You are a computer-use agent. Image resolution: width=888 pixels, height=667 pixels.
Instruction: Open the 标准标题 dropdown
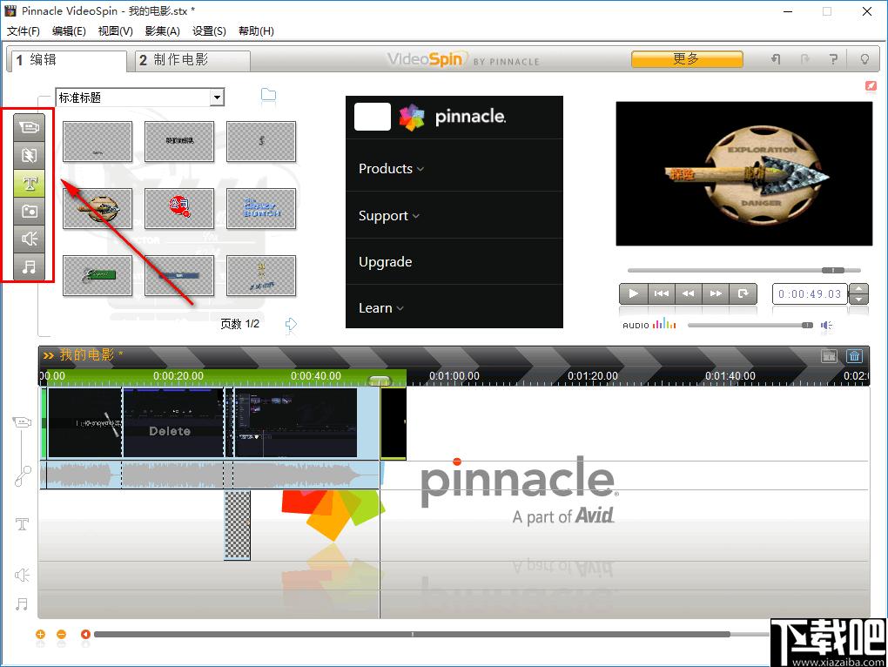click(x=216, y=98)
